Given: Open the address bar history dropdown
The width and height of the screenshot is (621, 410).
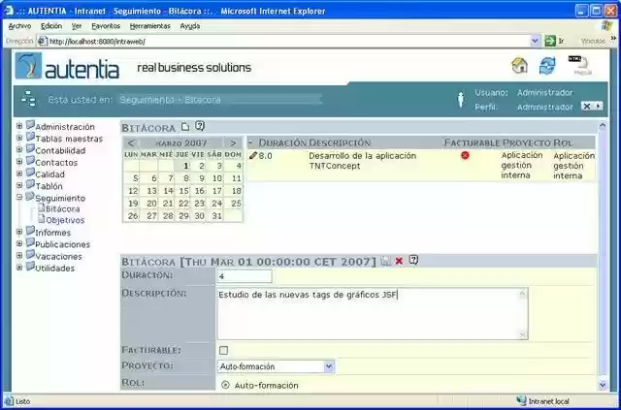Looking at the screenshot, I should tap(535, 41).
